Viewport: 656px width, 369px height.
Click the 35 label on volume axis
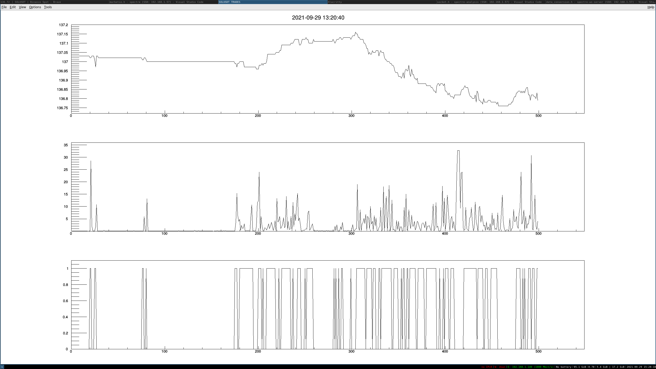tap(66, 145)
